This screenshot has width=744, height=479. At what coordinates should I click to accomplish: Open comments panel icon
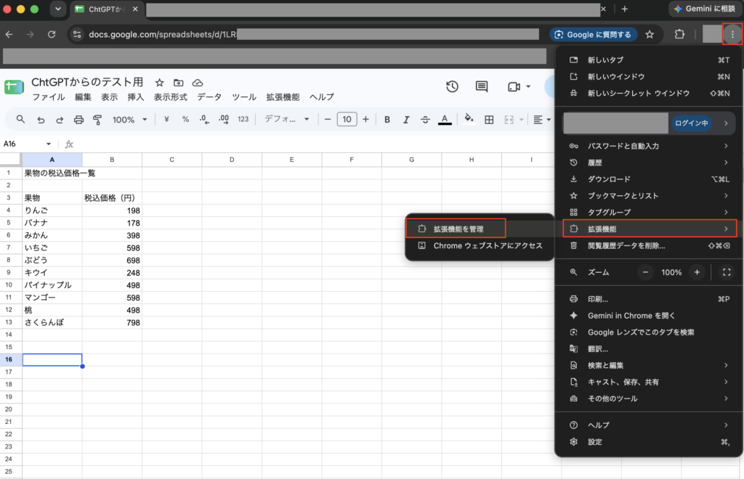click(482, 86)
